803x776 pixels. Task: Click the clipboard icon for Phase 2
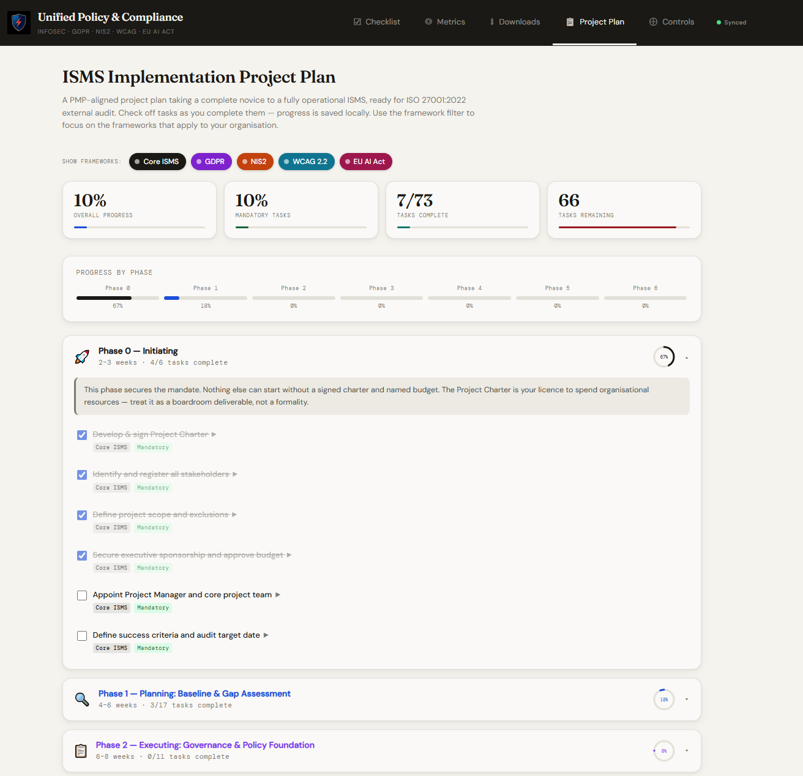coord(81,751)
